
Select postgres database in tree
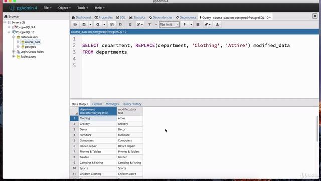(x=30, y=47)
